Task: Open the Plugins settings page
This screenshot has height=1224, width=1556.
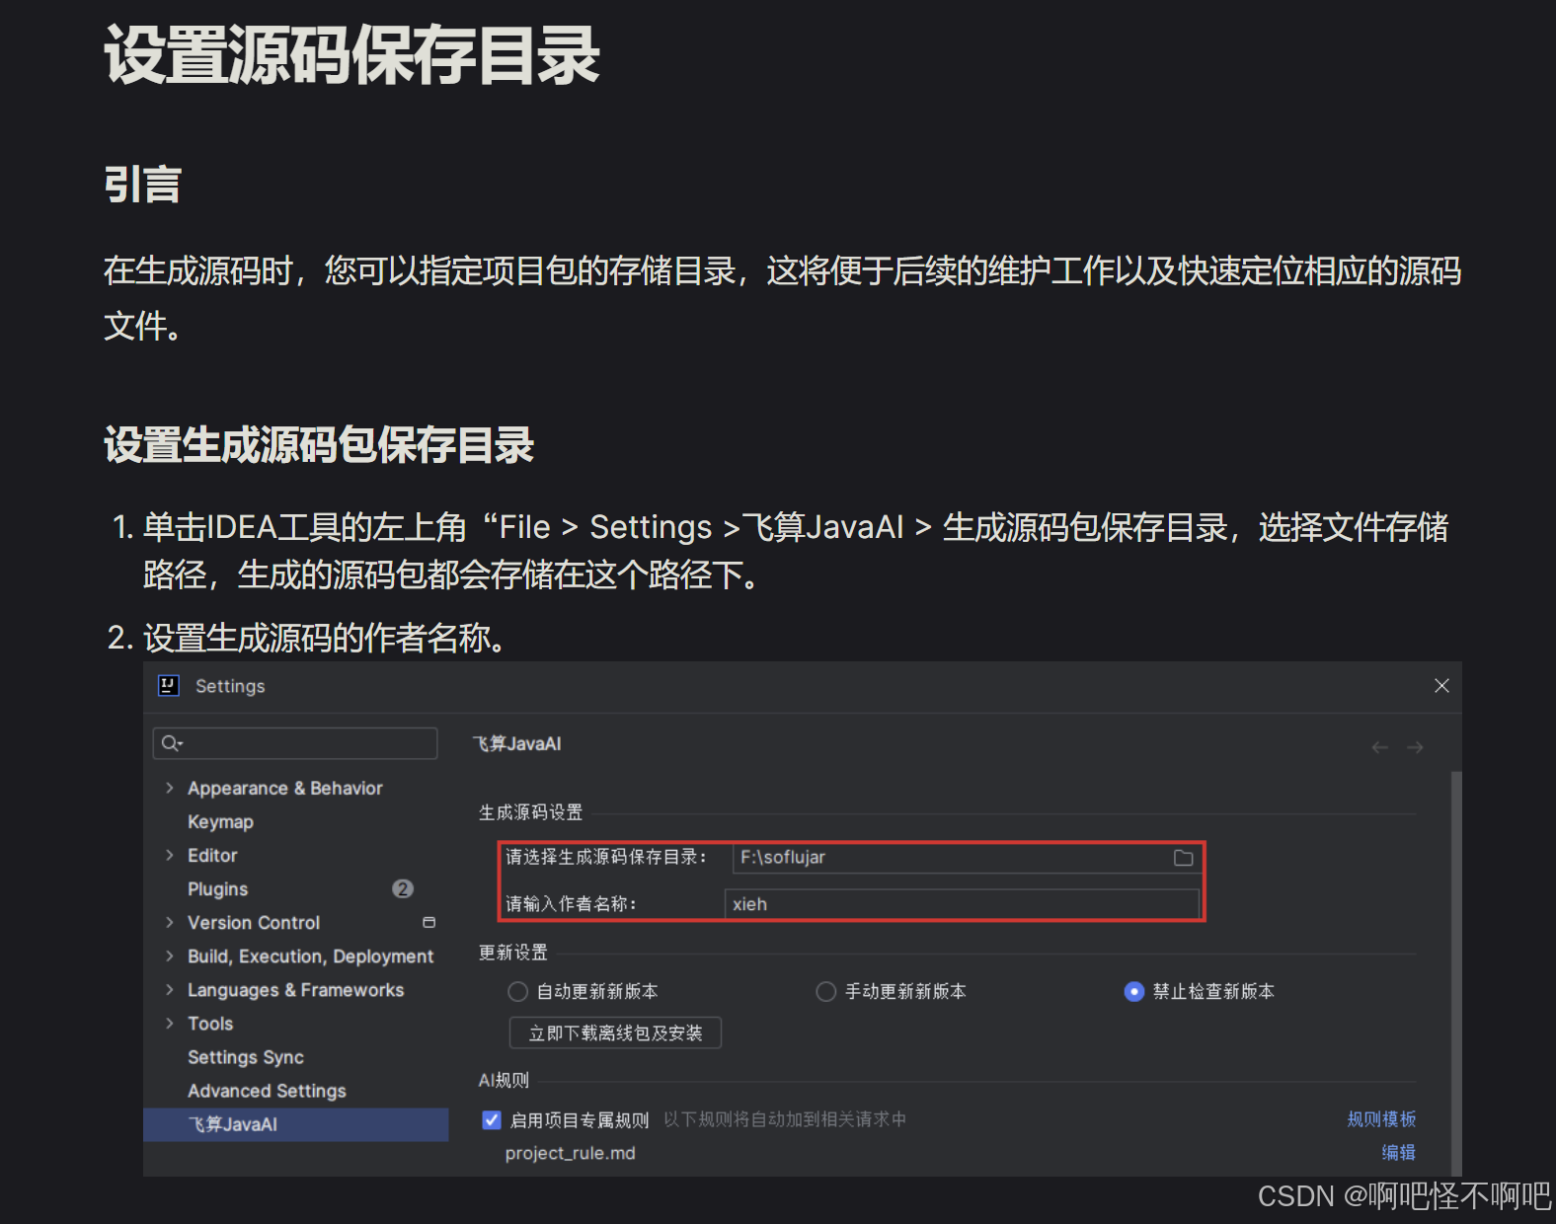Action: pos(217,888)
